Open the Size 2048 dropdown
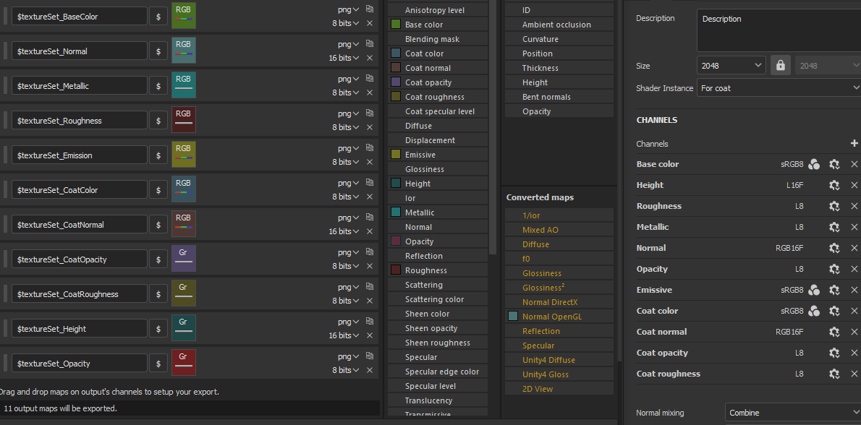 (731, 65)
